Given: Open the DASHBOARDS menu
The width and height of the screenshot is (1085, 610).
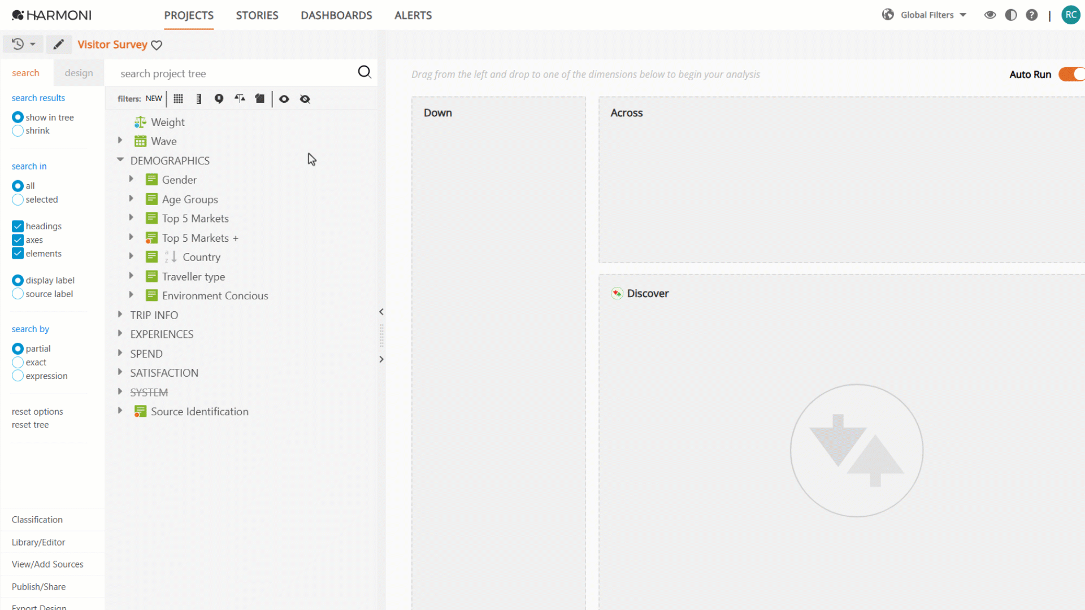Looking at the screenshot, I should (x=336, y=15).
